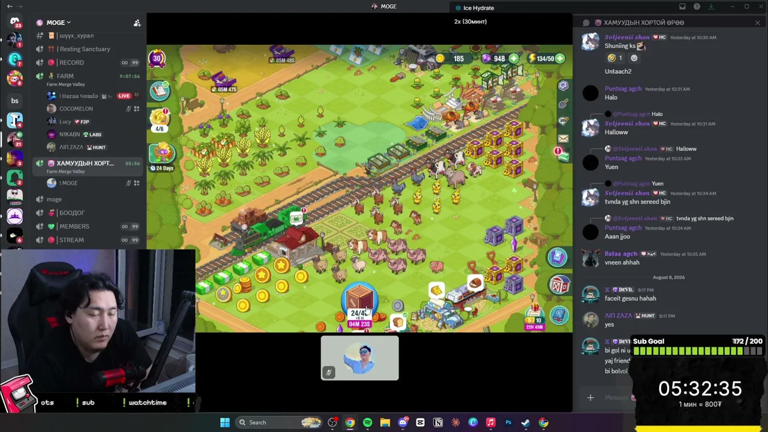The height and width of the screenshot is (432, 768).
Task: Open the 24 Days event icon
Action: (162, 157)
